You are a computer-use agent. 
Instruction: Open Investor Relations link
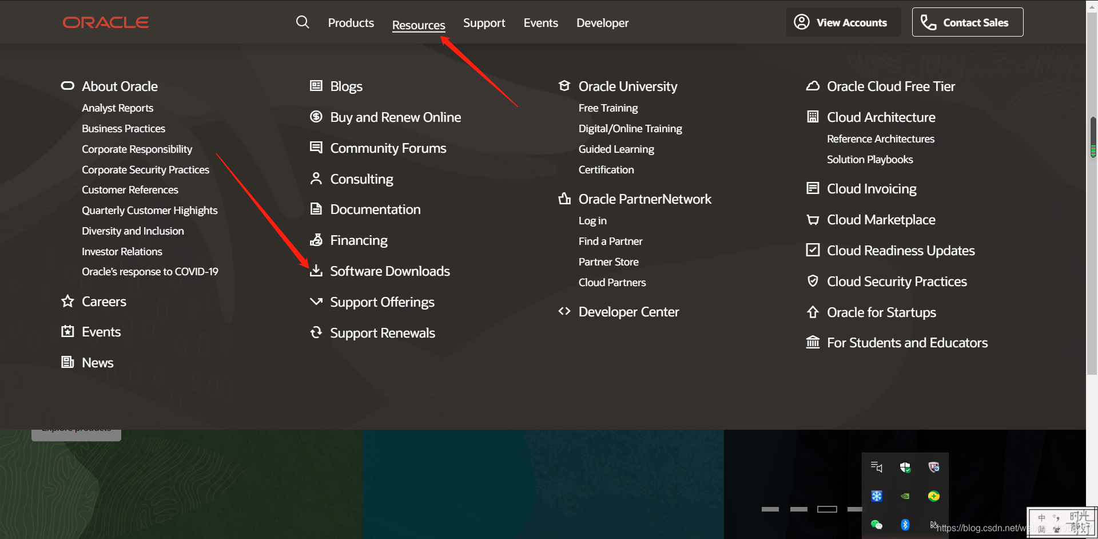122,252
